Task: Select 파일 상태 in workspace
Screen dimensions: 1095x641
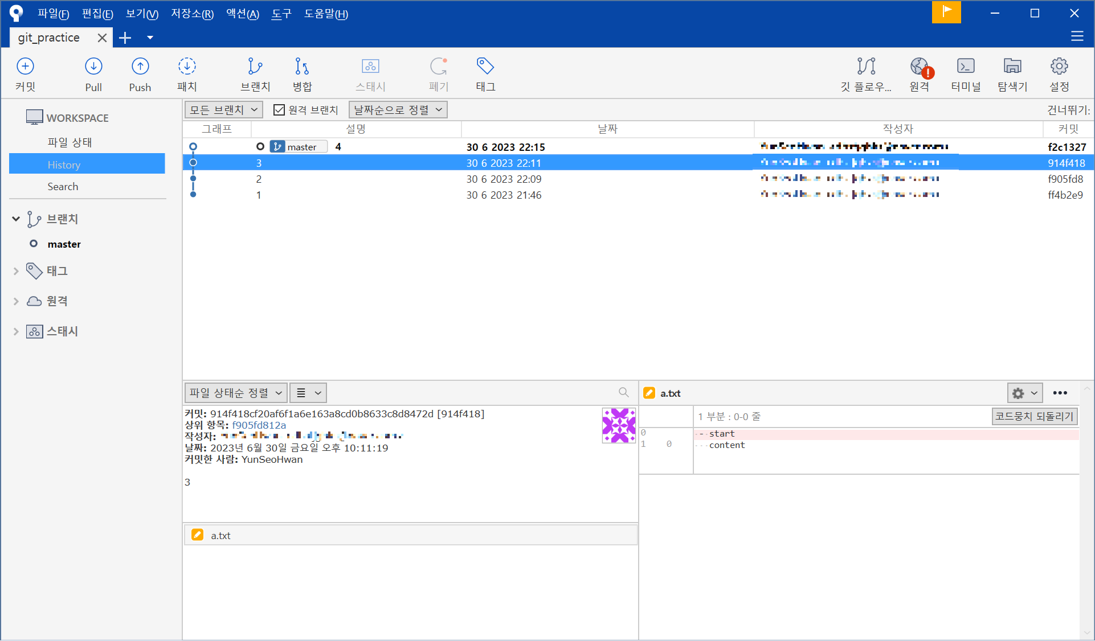Action: (70, 142)
